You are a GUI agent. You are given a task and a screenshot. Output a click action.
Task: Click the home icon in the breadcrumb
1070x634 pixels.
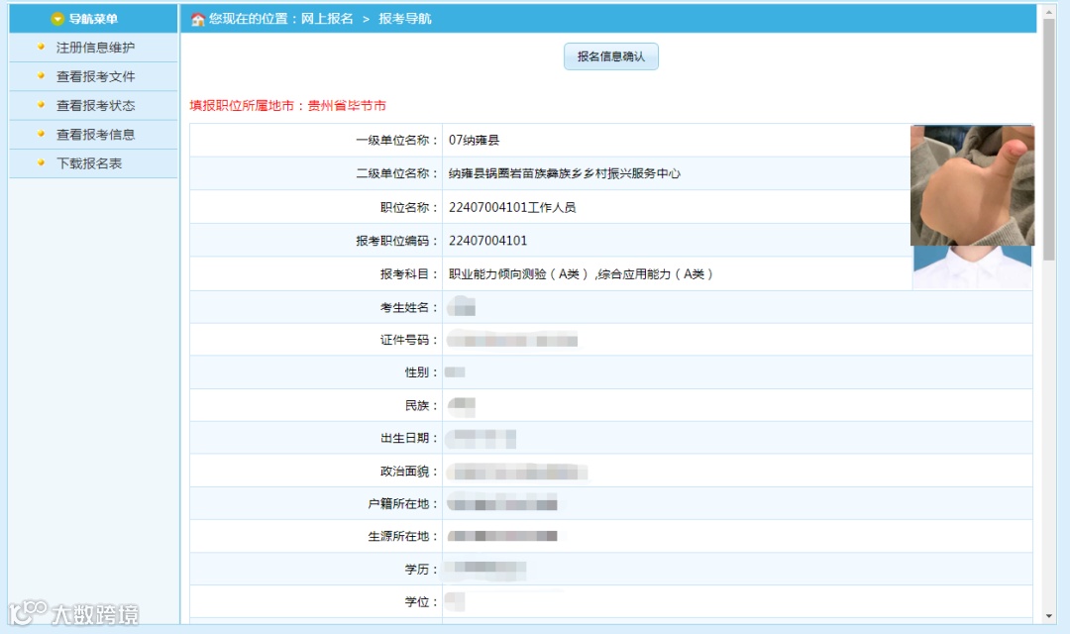198,19
